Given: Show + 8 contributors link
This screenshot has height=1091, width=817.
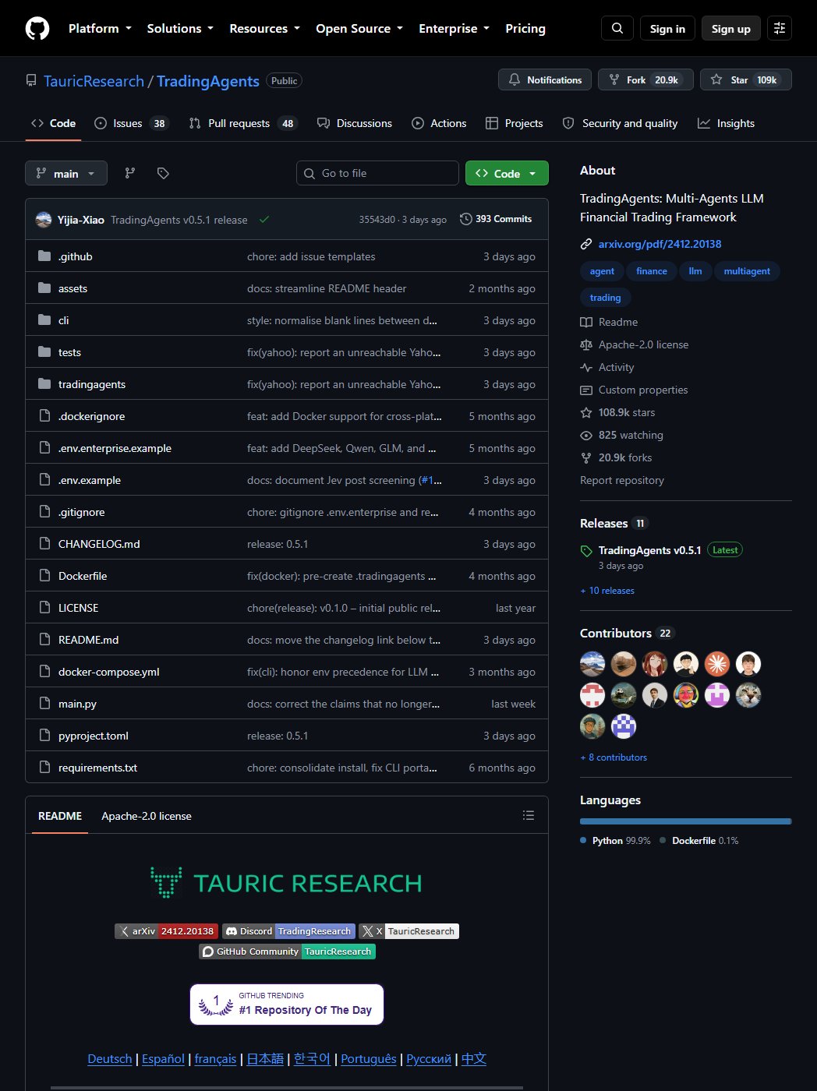Looking at the screenshot, I should [x=614, y=757].
